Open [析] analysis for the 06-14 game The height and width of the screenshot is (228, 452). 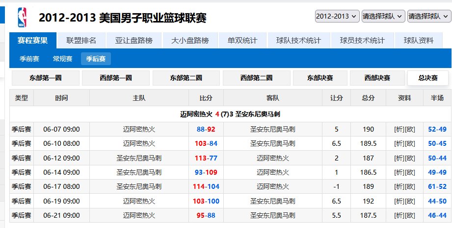click(x=399, y=172)
